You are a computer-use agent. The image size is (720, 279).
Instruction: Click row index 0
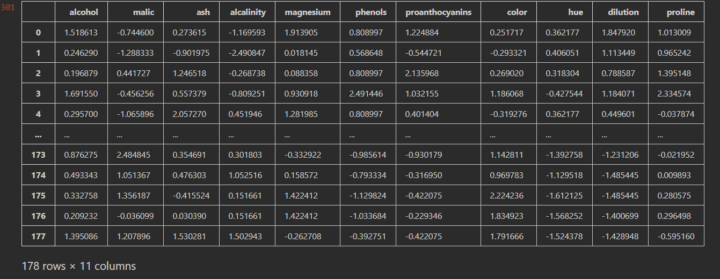point(38,33)
